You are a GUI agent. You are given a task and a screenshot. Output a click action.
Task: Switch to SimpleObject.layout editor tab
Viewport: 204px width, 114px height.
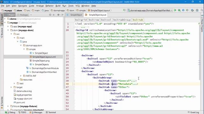click(x=96, y=15)
